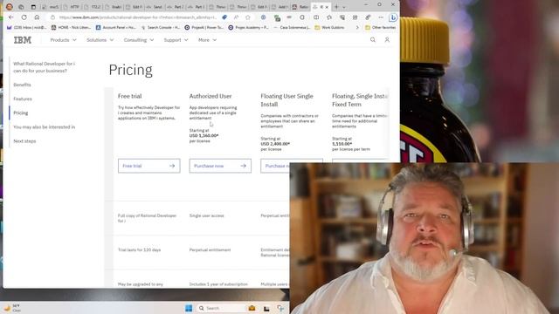Open Other favorites folder
The width and height of the screenshot is (559, 314).
click(x=381, y=27)
